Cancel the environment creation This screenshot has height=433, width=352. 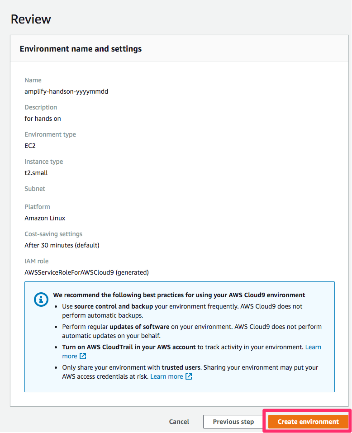point(179,421)
